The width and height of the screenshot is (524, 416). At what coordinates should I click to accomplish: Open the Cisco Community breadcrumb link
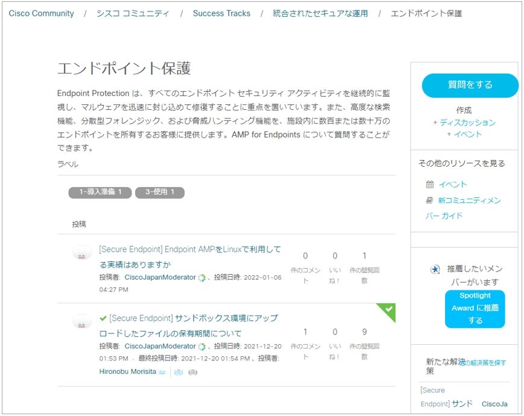[x=41, y=13]
